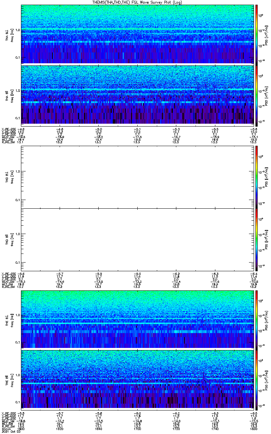Click the PSD color bar beside THD B-perpendicular
This screenshot has width=271, height=434.
tap(257, 177)
